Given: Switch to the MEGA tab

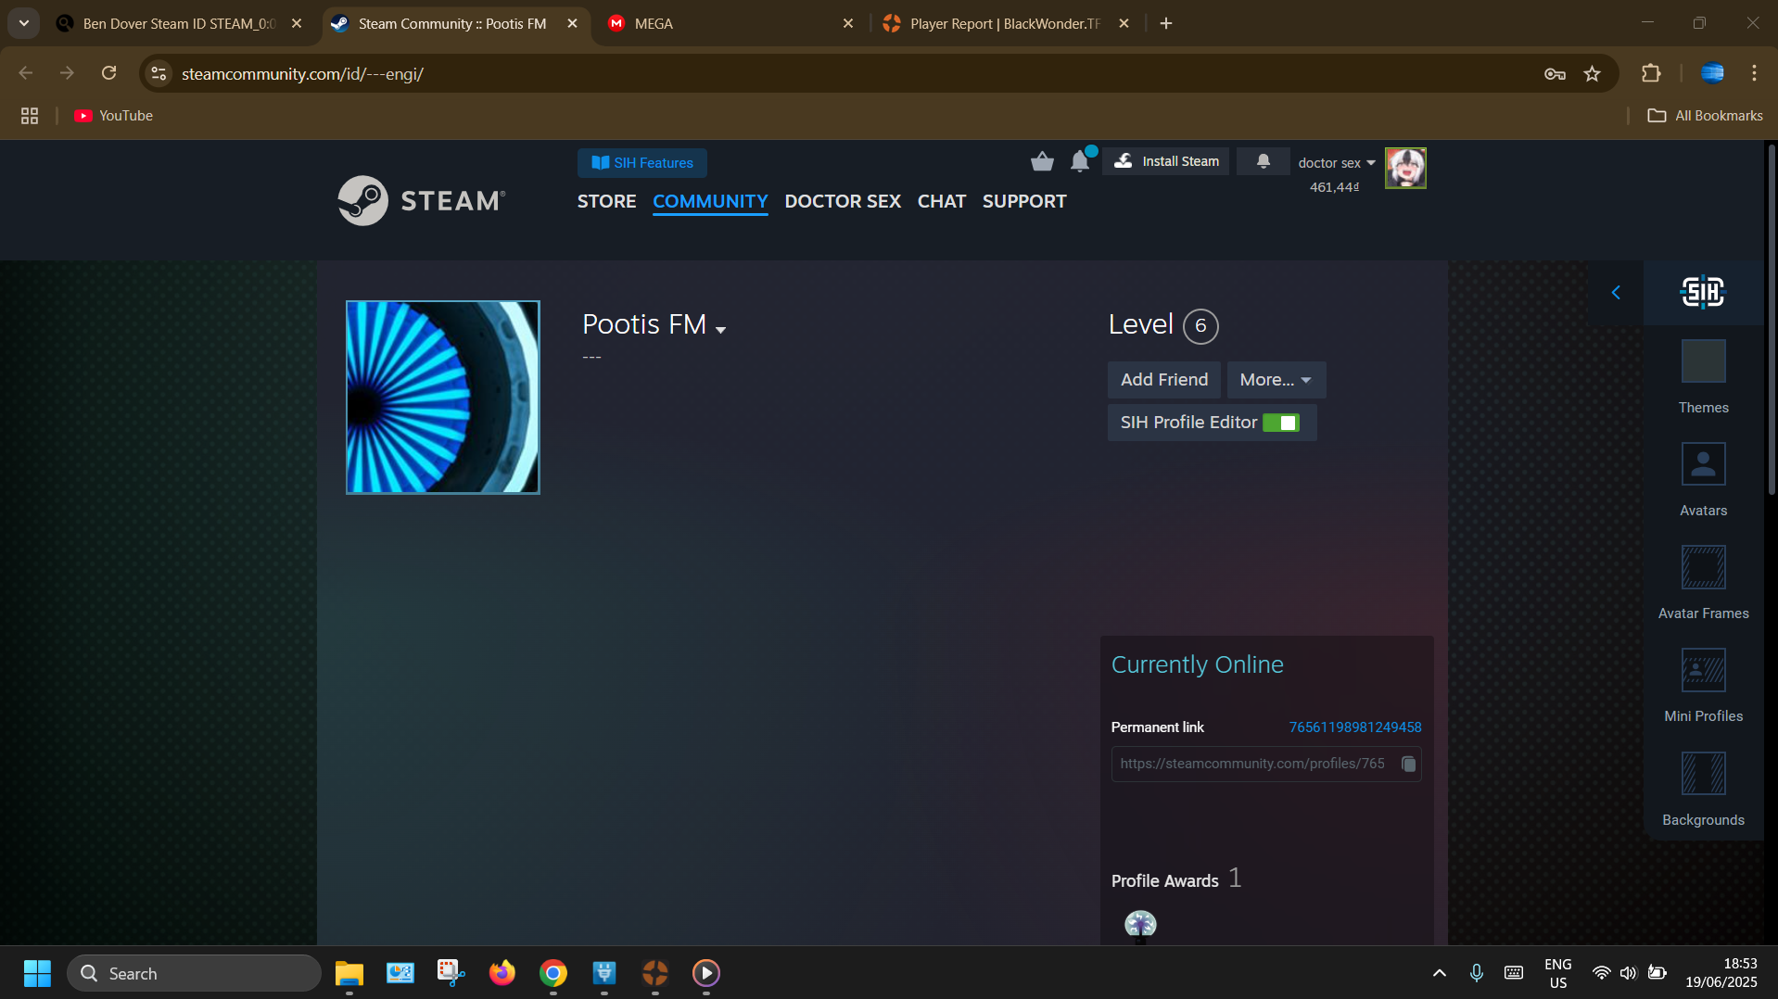Looking at the screenshot, I should pyautogui.click(x=723, y=23).
